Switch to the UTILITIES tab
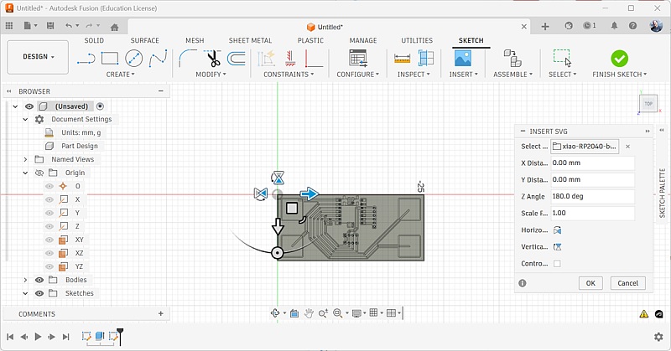Screen dimensions: 671x351 (x=417, y=40)
